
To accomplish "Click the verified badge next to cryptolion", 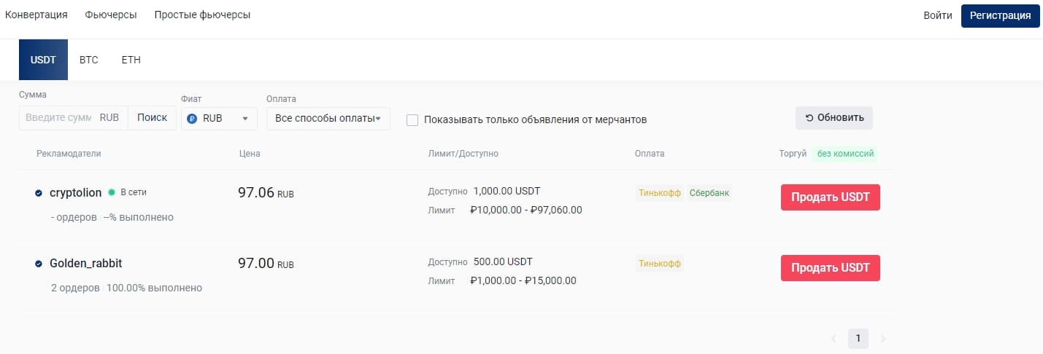I will tap(39, 193).
